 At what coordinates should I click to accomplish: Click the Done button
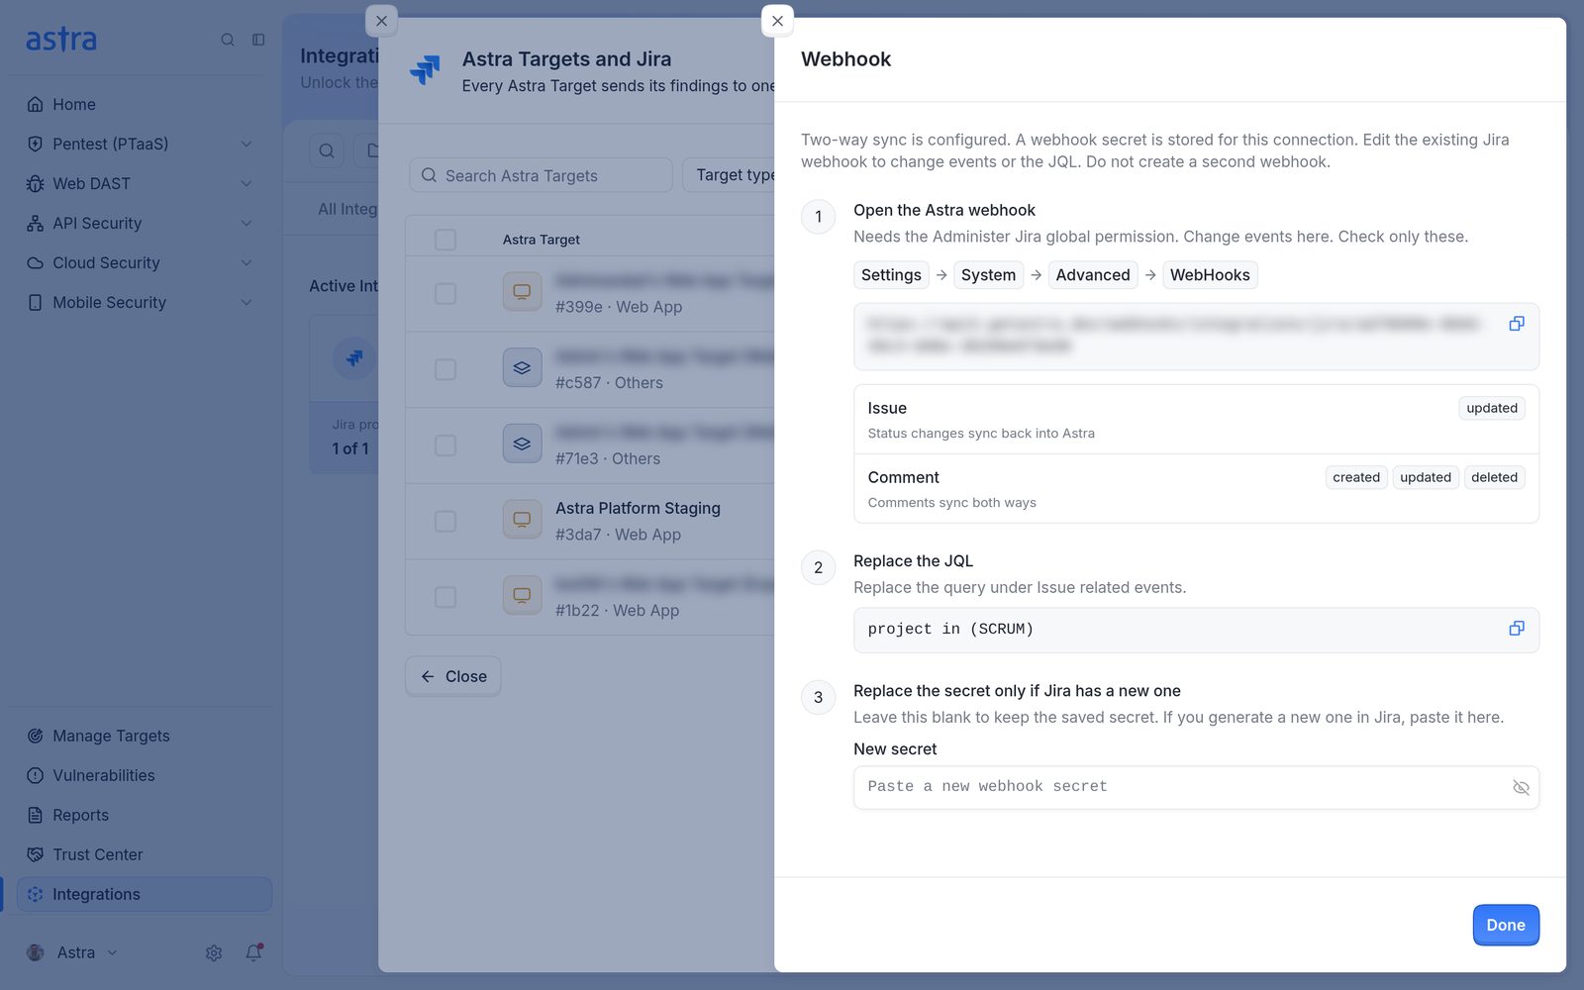[x=1506, y=925]
